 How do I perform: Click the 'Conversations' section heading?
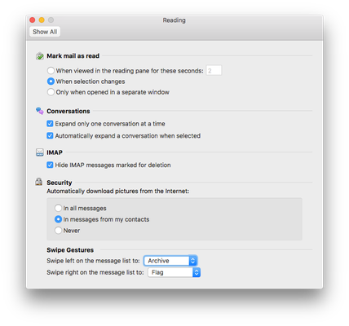(68, 111)
